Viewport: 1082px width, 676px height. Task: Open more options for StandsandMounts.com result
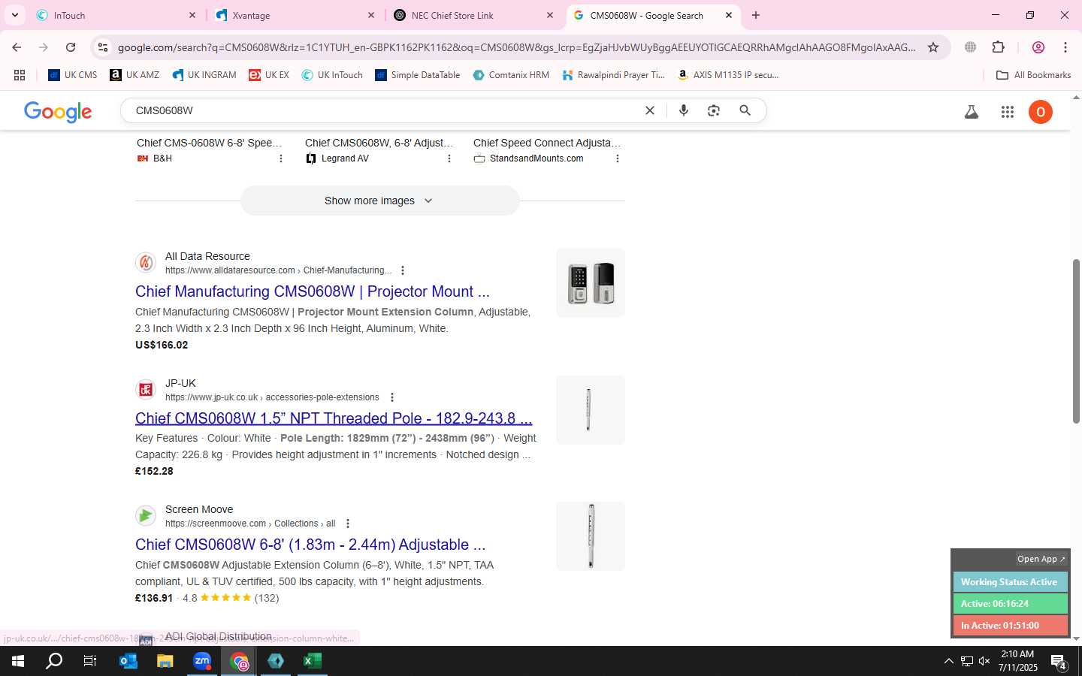pyautogui.click(x=618, y=158)
